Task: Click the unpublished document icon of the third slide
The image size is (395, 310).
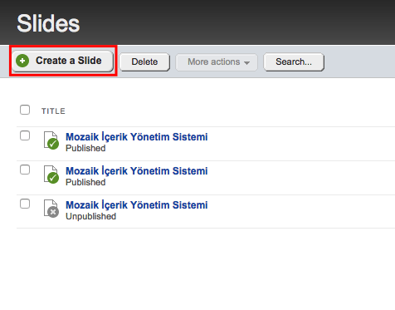Action: (51, 209)
